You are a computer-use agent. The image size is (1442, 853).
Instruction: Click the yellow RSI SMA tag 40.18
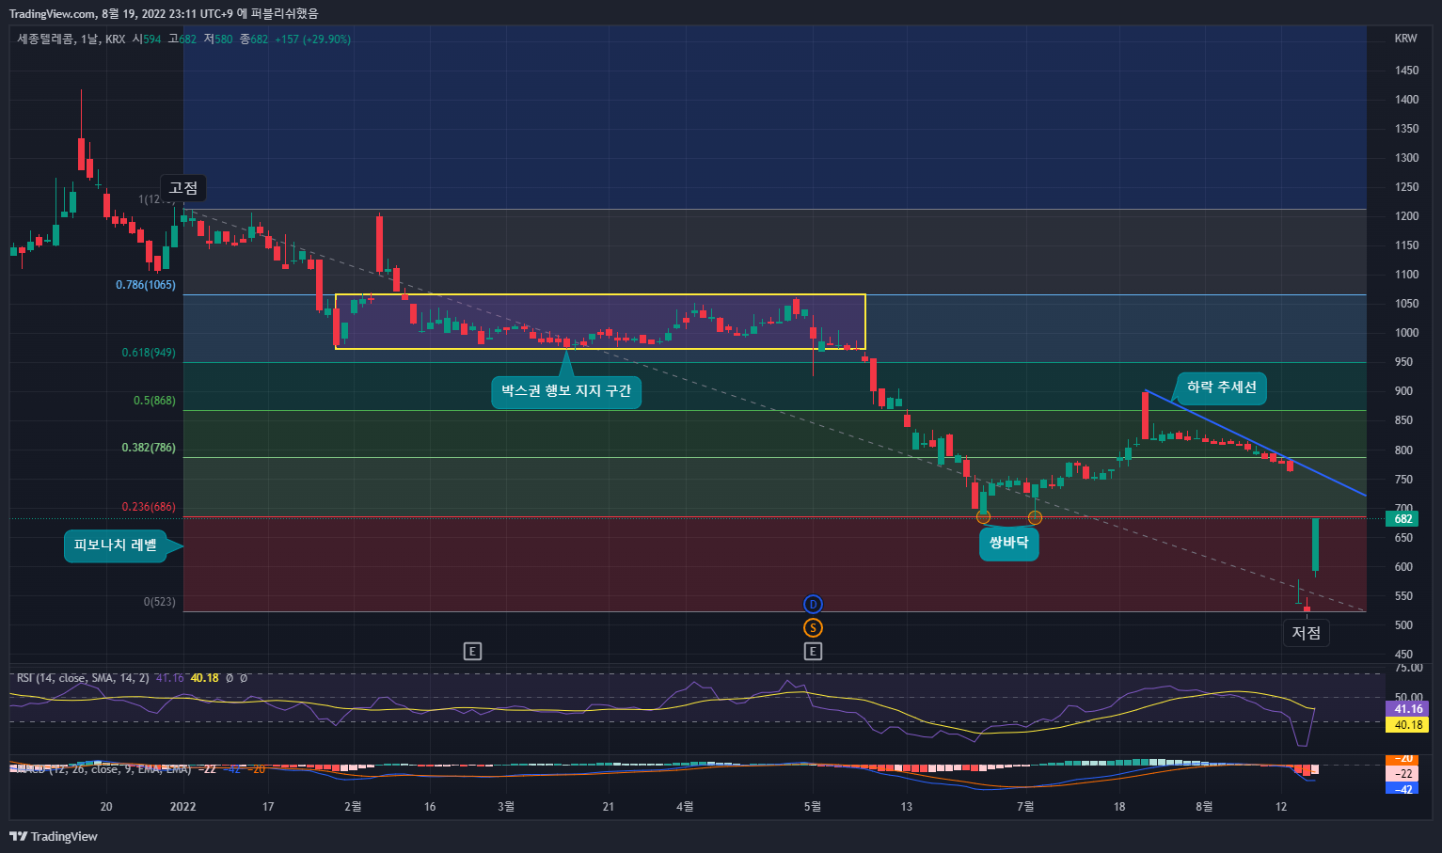click(1407, 725)
